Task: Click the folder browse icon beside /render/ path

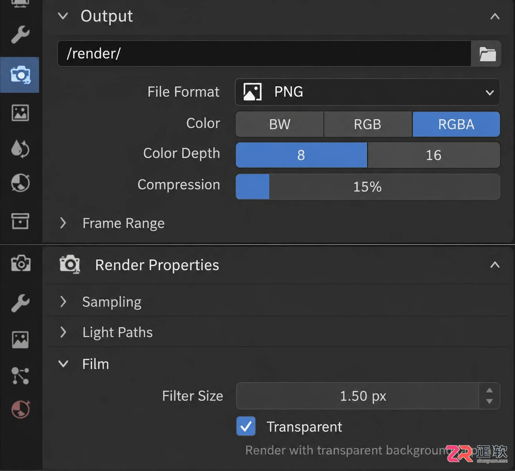Action: 487,53
